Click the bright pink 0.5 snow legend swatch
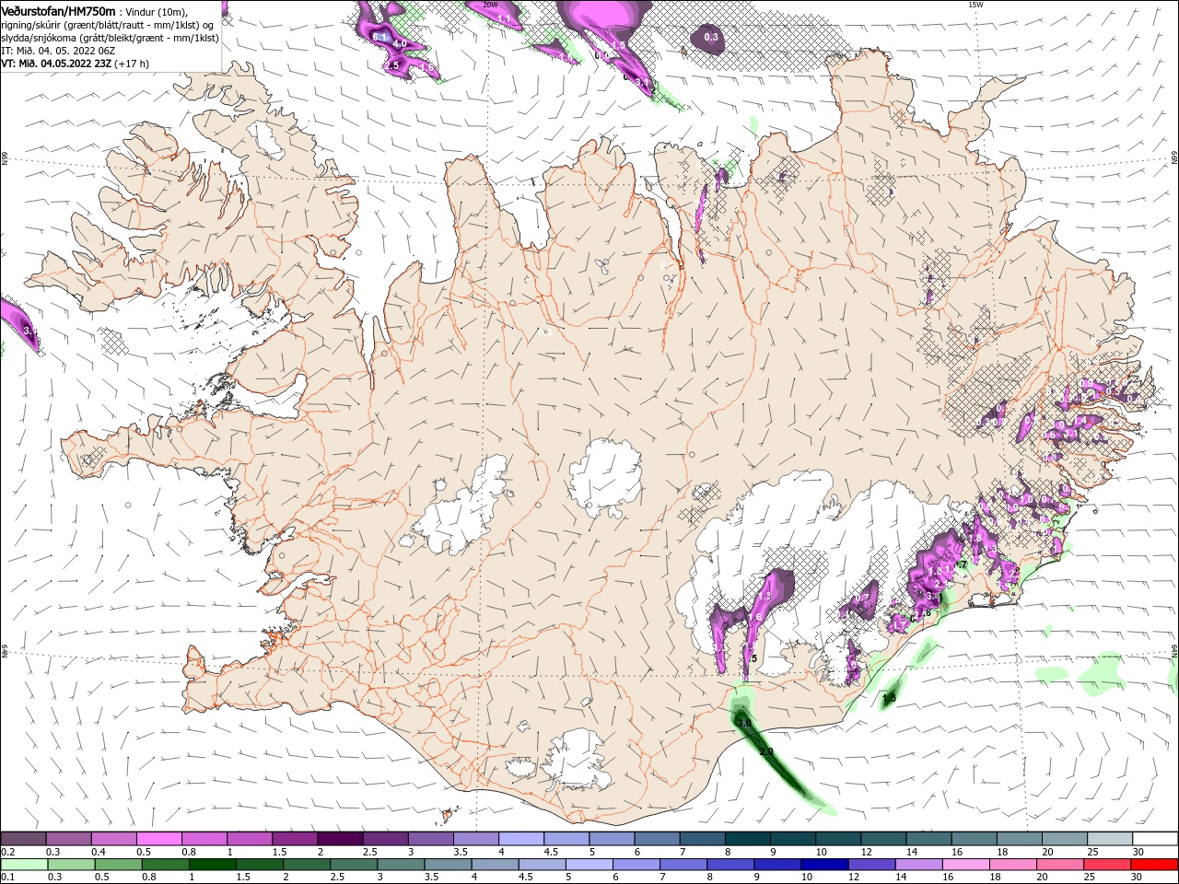This screenshot has height=884, width=1179. pyautogui.click(x=158, y=839)
